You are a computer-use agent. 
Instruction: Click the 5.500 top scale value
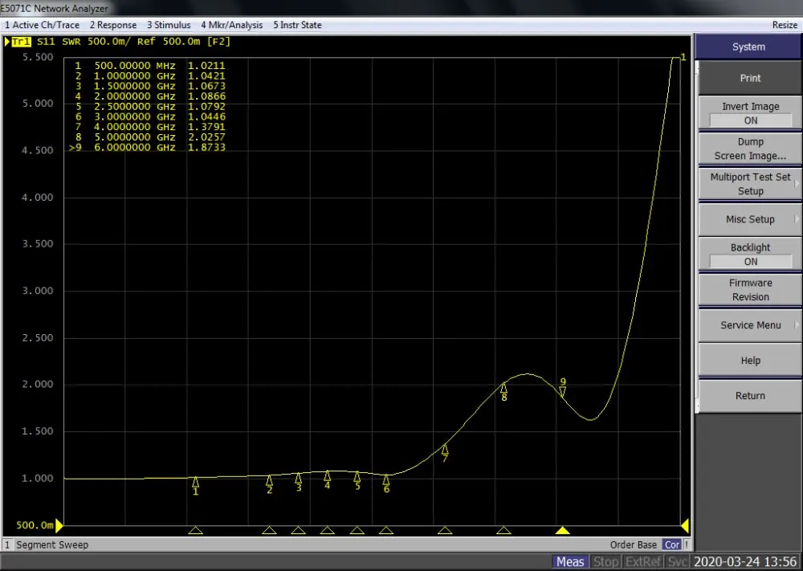pos(38,57)
